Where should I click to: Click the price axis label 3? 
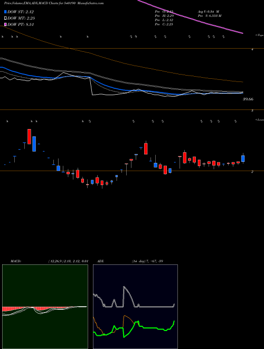tap(252, 111)
